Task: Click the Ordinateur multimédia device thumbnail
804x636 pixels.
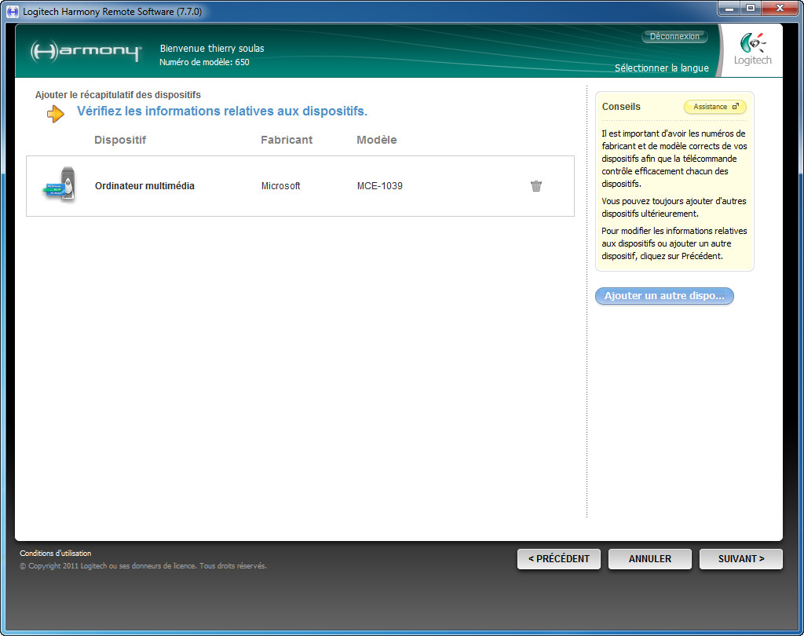Action: tap(60, 185)
